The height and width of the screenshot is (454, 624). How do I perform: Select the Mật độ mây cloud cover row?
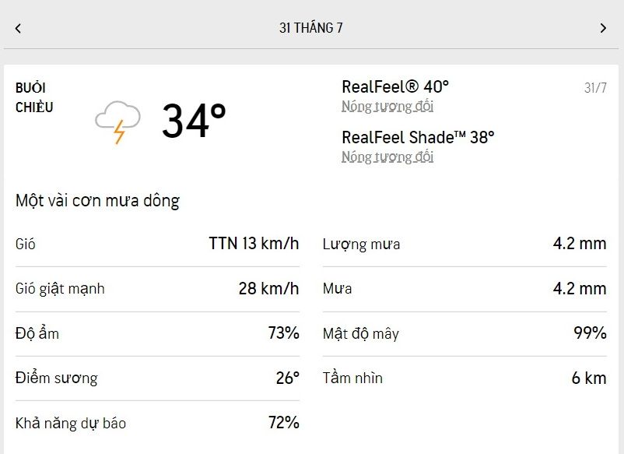[x=464, y=333]
